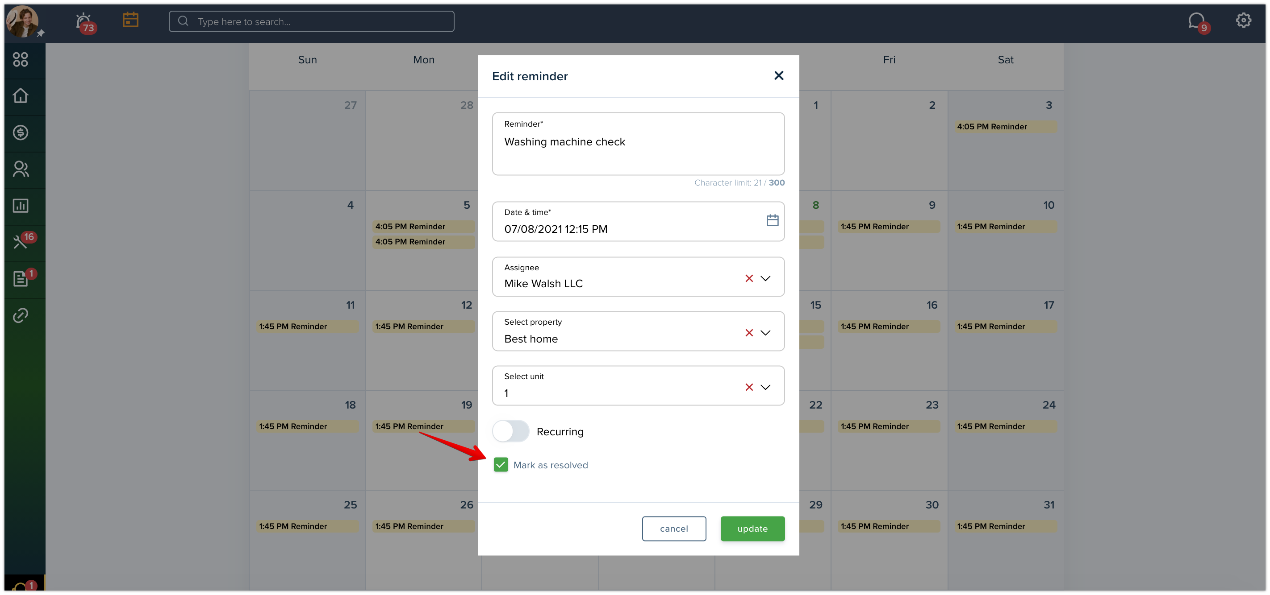Click the top search box
1270x595 pixels.
click(x=311, y=21)
